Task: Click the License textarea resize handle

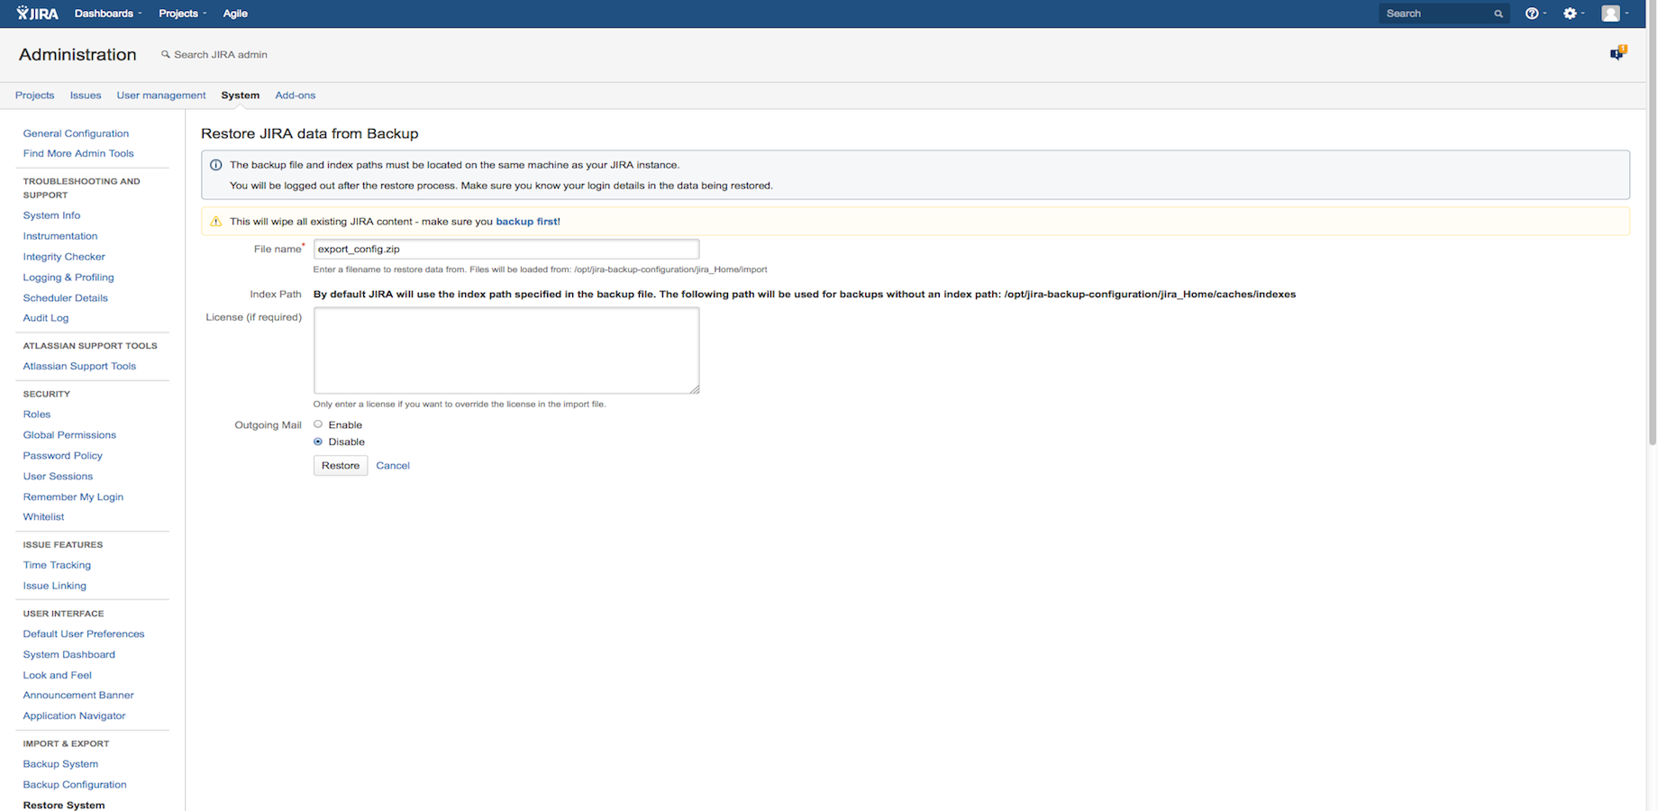Action: [x=695, y=389]
